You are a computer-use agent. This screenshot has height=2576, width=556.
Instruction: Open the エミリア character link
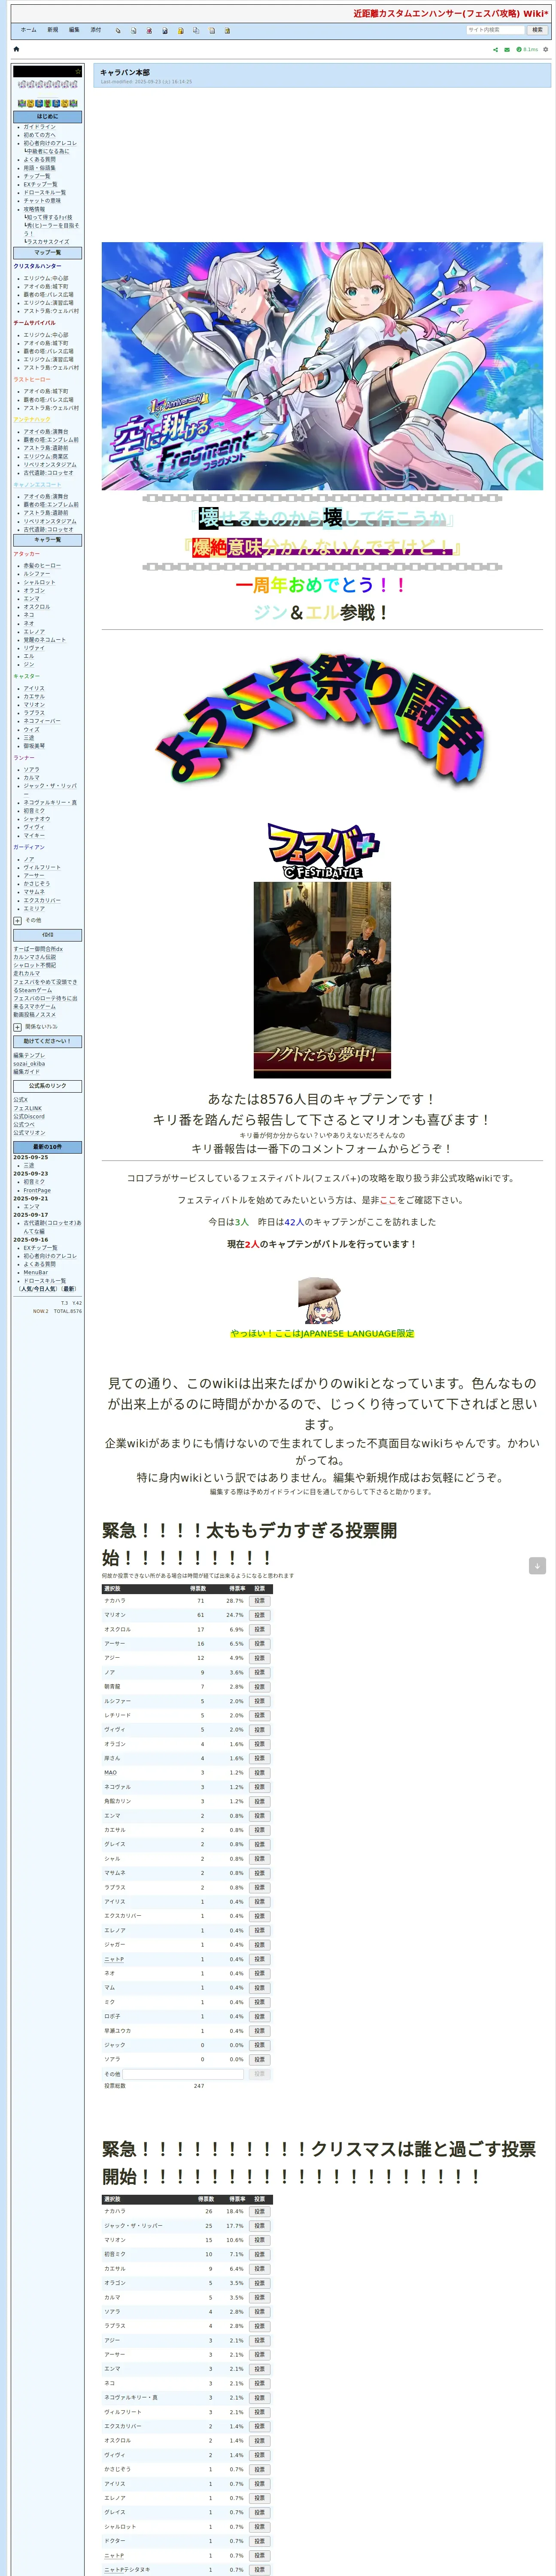[x=34, y=909]
